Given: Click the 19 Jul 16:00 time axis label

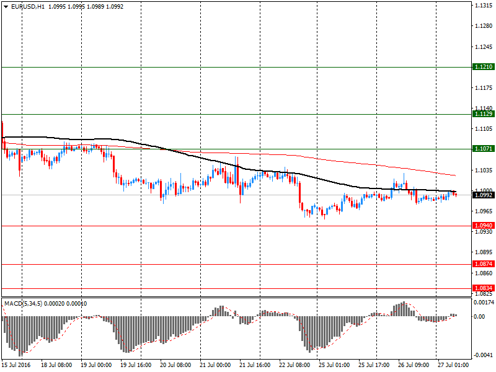Looking at the screenshot, I should pyautogui.click(x=136, y=365).
